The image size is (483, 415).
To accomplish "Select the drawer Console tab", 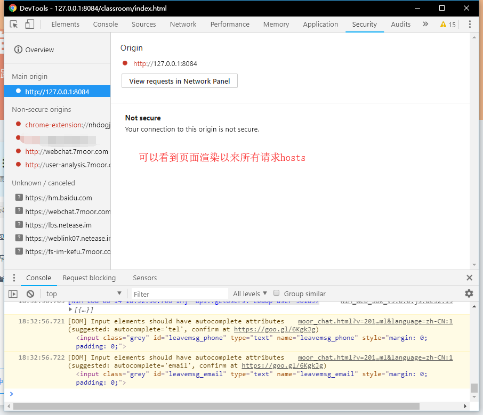I will click(x=38, y=278).
